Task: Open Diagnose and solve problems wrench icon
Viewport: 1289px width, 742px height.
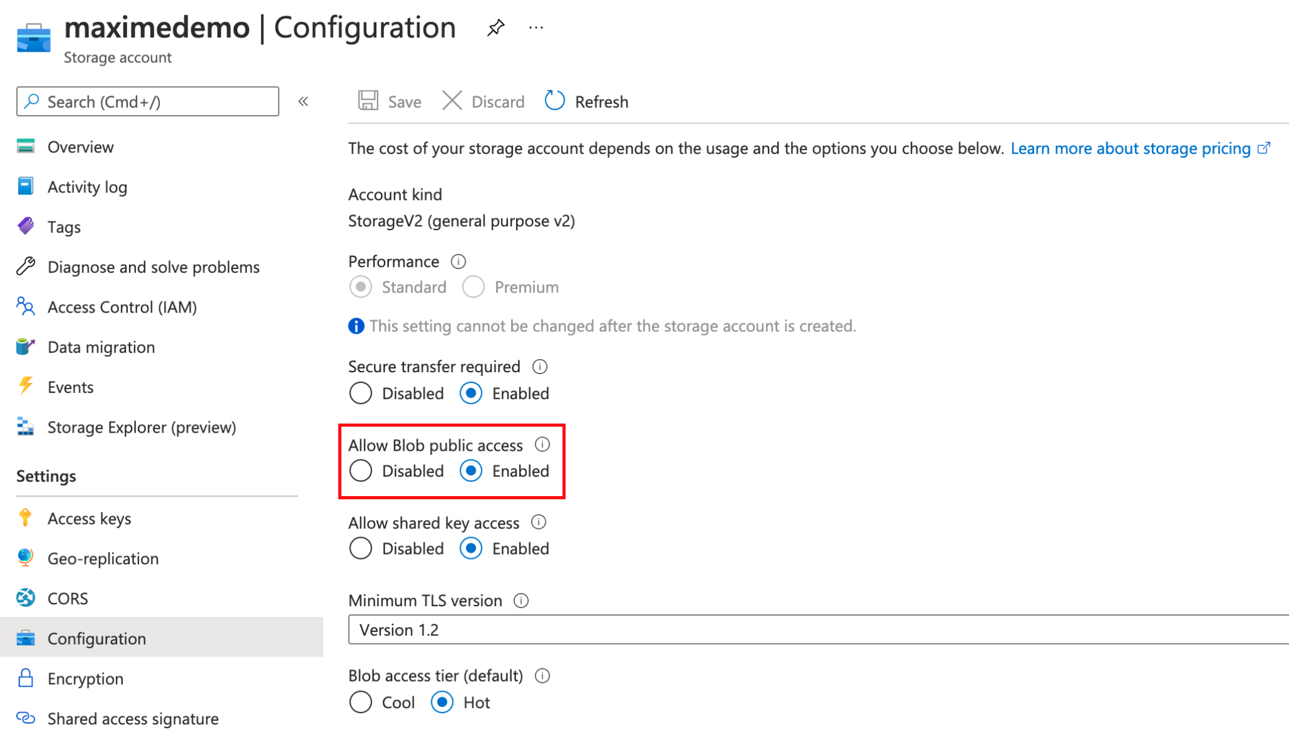Action: coord(25,267)
